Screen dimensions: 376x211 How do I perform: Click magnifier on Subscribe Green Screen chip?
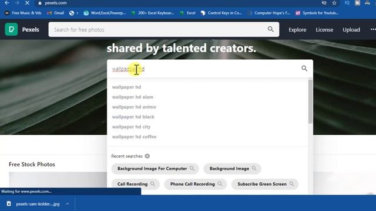pos(291,183)
